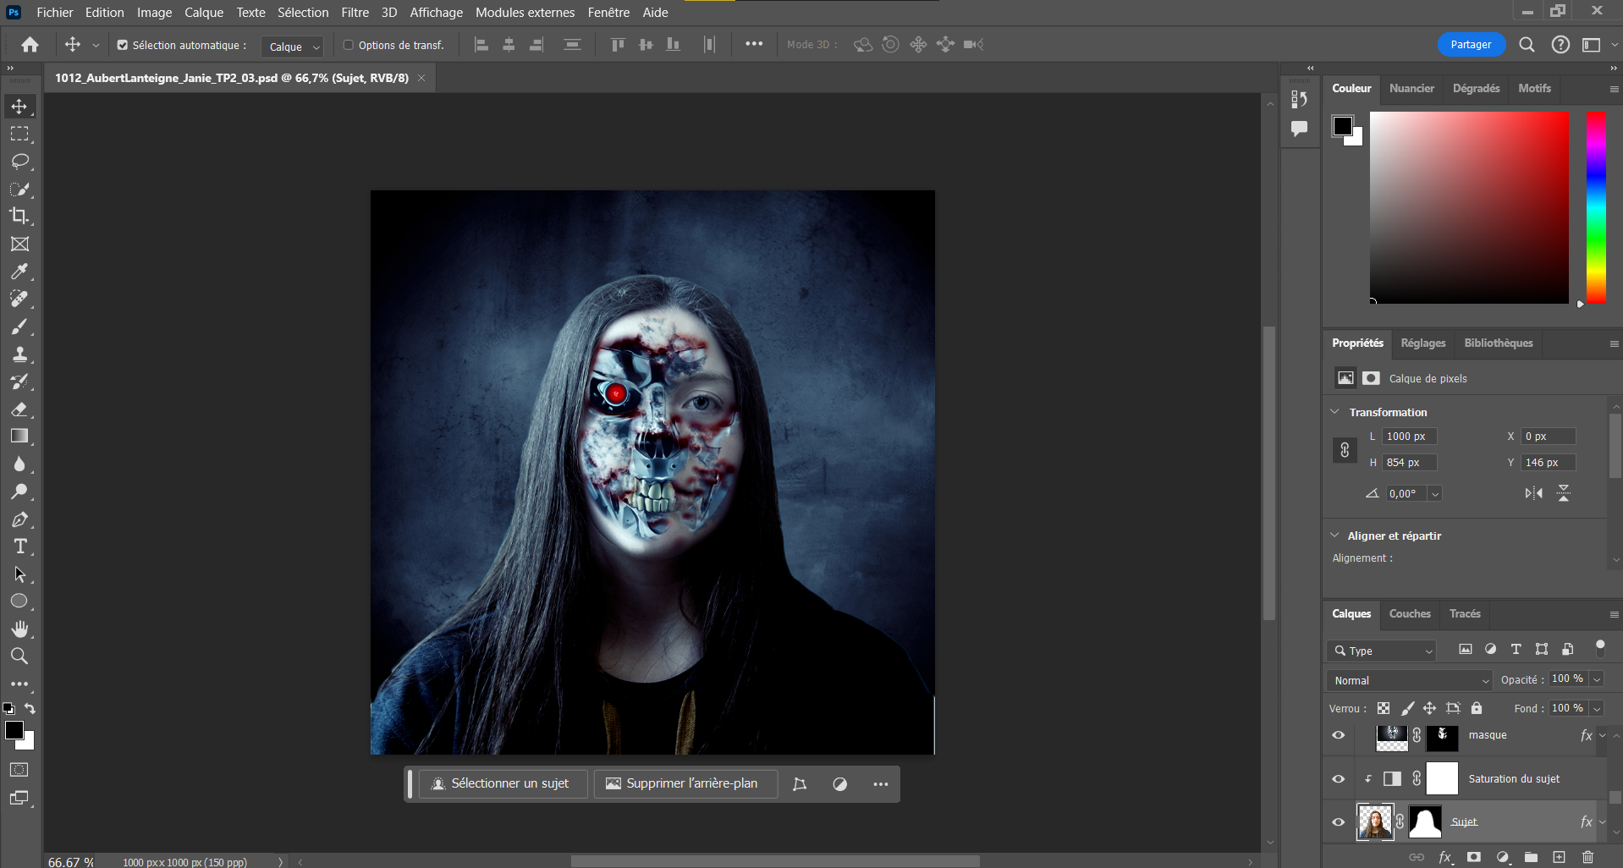The image size is (1623, 868).
Task: Click Supprimer l'arrière-plan button
Action: tap(682, 783)
